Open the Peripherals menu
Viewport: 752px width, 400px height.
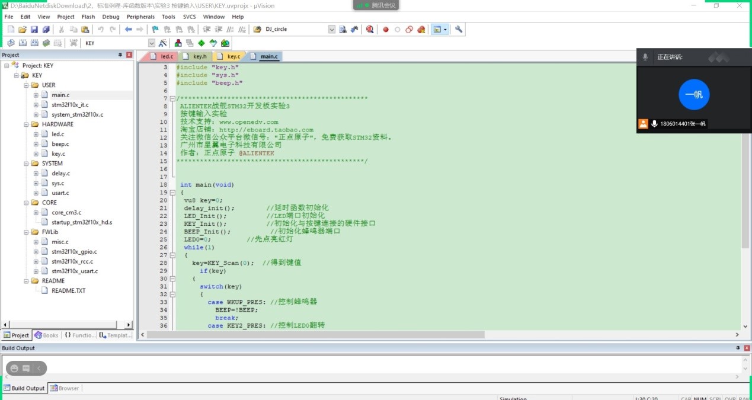click(x=140, y=17)
